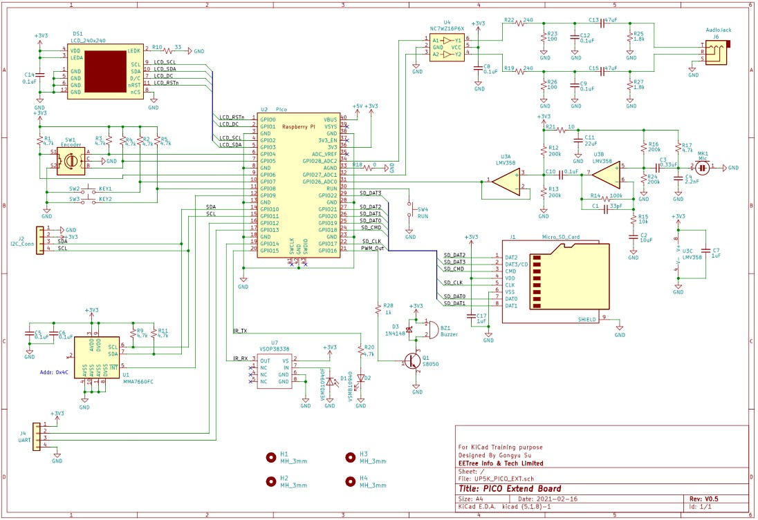Screen dimensions: 758x520
Task: Click the Micro SD Card J1 symbol
Action: [556, 282]
